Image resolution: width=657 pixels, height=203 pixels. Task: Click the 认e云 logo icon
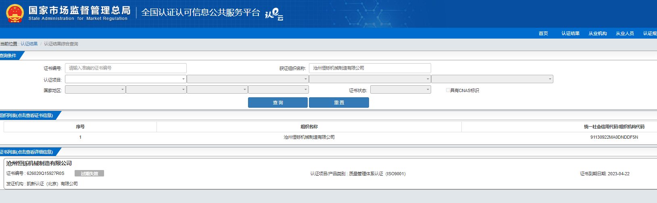(x=274, y=14)
